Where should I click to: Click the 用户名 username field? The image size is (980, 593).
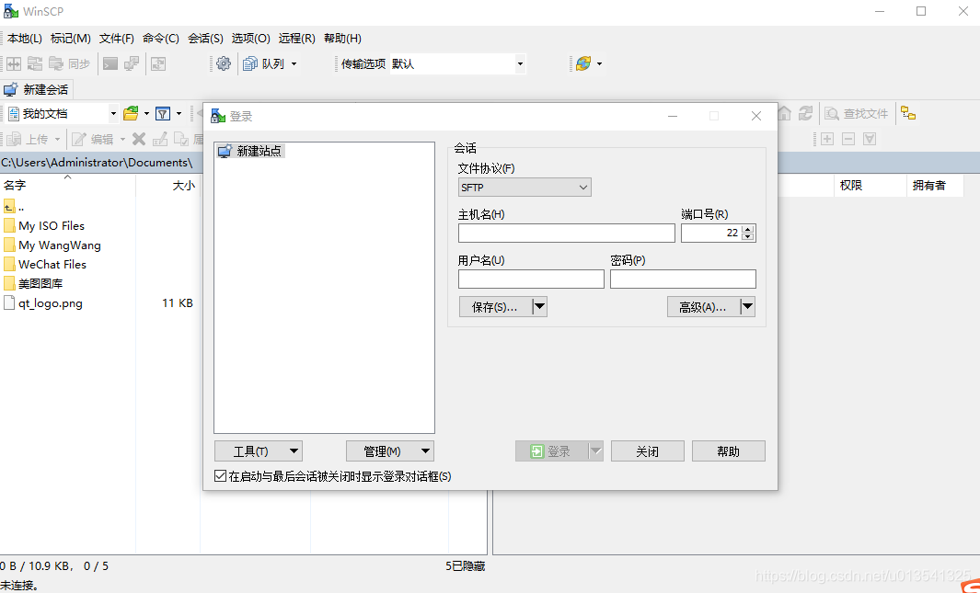pyautogui.click(x=531, y=279)
